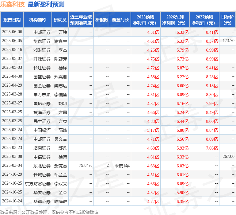The width and height of the screenshot is (236, 215).
Task: Click analyst name 陈蓉芳
Action: (x=61, y=59)
